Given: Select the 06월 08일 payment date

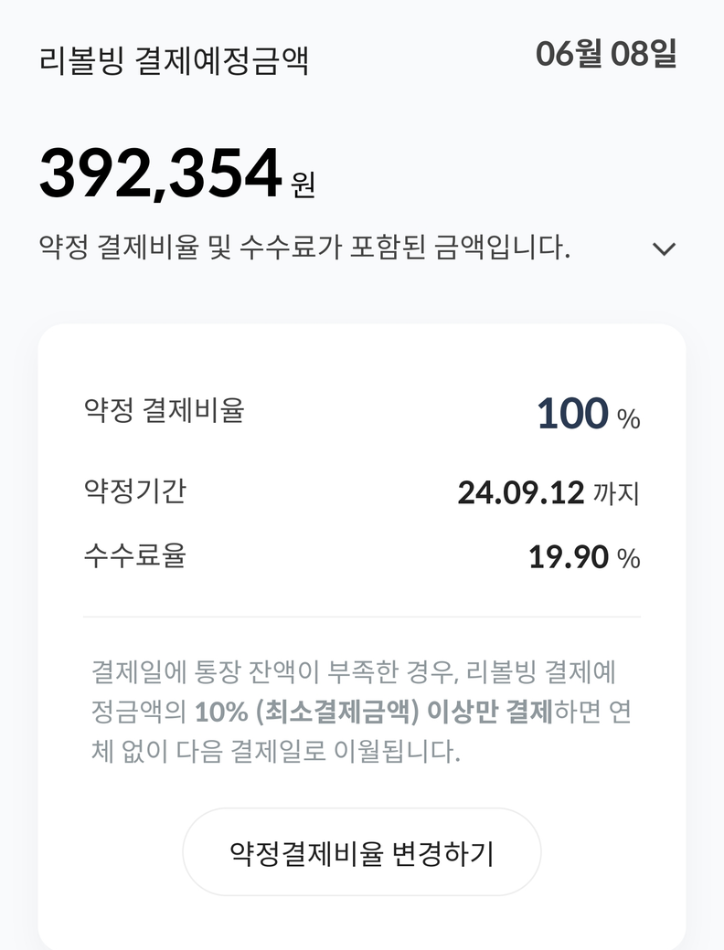Looking at the screenshot, I should pyautogui.click(x=605, y=55).
